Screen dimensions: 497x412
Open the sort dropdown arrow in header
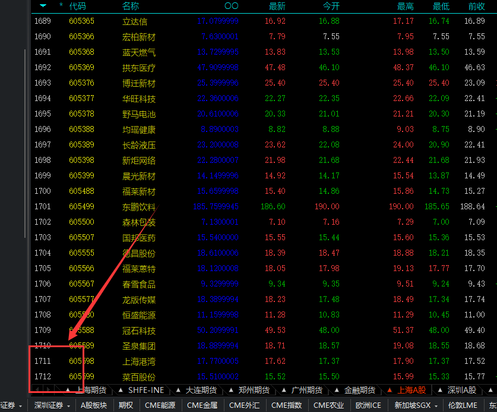pyautogui.click(x=43, y=6)
